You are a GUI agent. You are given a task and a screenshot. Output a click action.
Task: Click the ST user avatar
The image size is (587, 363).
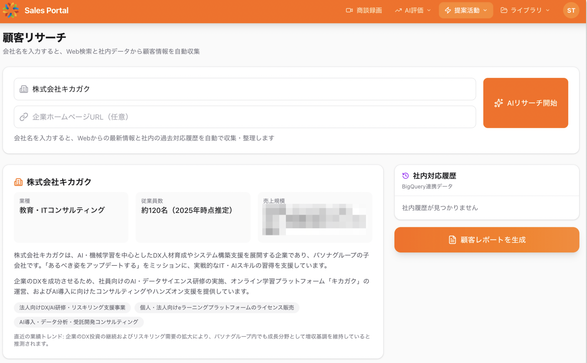[571, 10]
